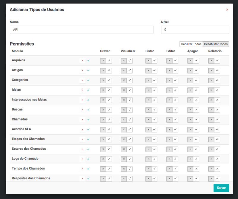
Task: Close the Adicionar Tipos de Usuários dialog
Action: tap(227, 10)
